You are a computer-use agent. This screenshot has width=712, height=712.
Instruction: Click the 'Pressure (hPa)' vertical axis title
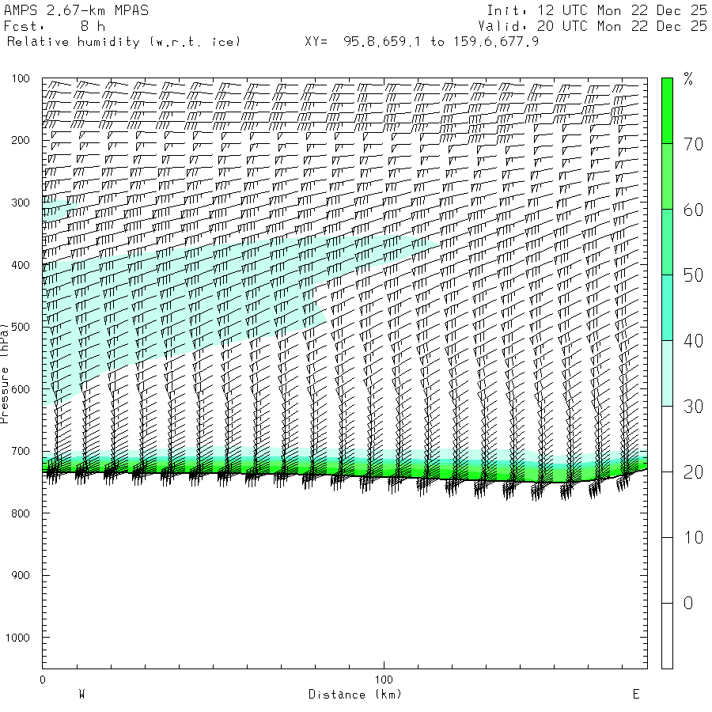click(x=4, y=373)
